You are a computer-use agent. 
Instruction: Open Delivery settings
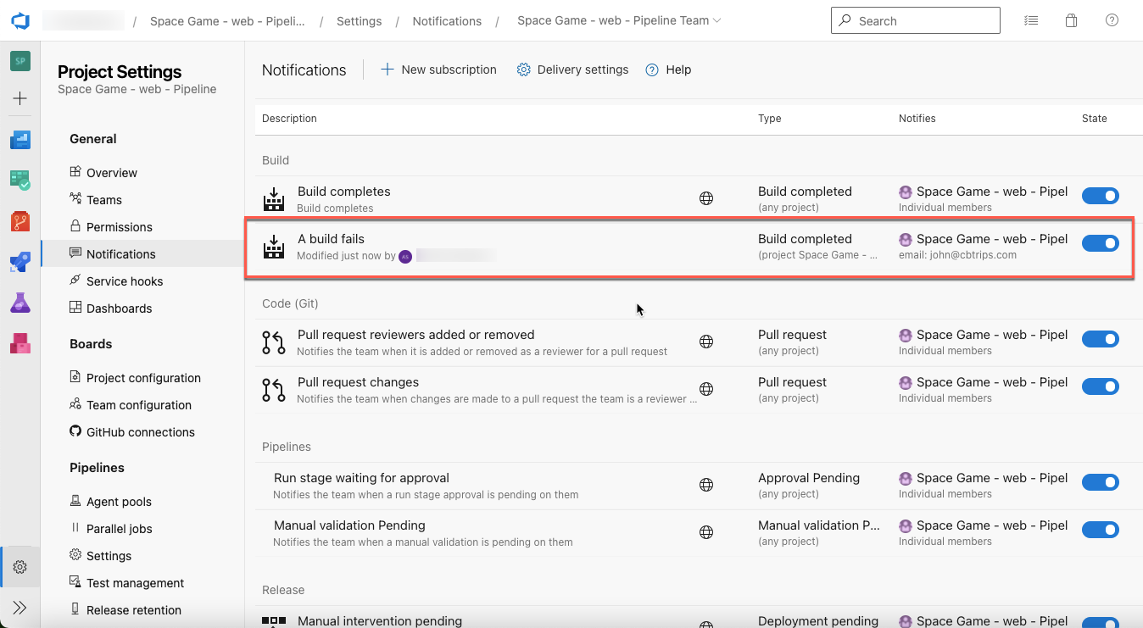click(x=573, y=69)
